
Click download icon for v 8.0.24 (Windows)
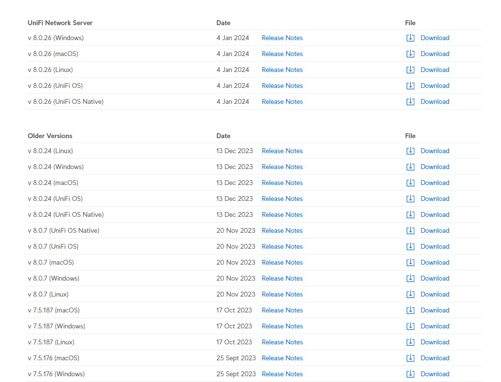(x=410, y=167)
